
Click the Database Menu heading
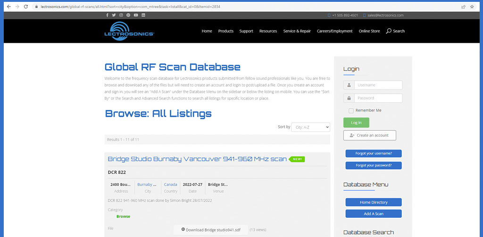coord(366,185)
